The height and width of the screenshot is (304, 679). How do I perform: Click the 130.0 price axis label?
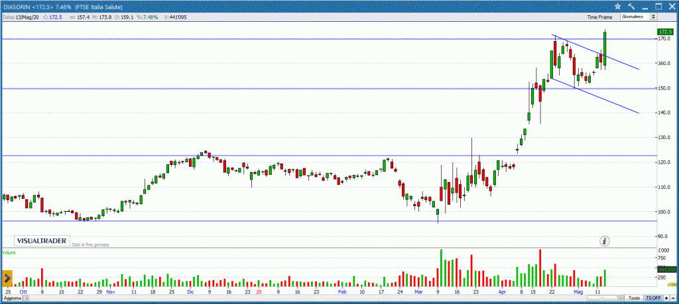pos(664,138)
